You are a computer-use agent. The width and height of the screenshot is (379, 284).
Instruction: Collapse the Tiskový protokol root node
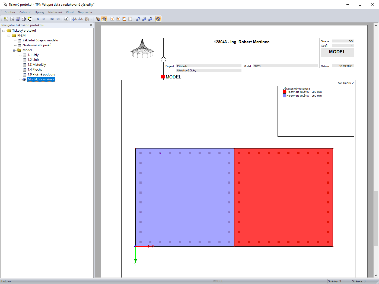[x=4, y=31]
